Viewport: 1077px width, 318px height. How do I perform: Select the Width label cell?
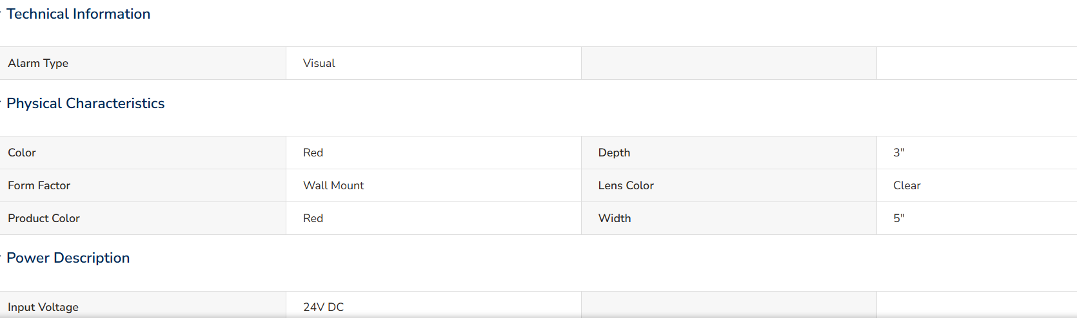[729, 218]
